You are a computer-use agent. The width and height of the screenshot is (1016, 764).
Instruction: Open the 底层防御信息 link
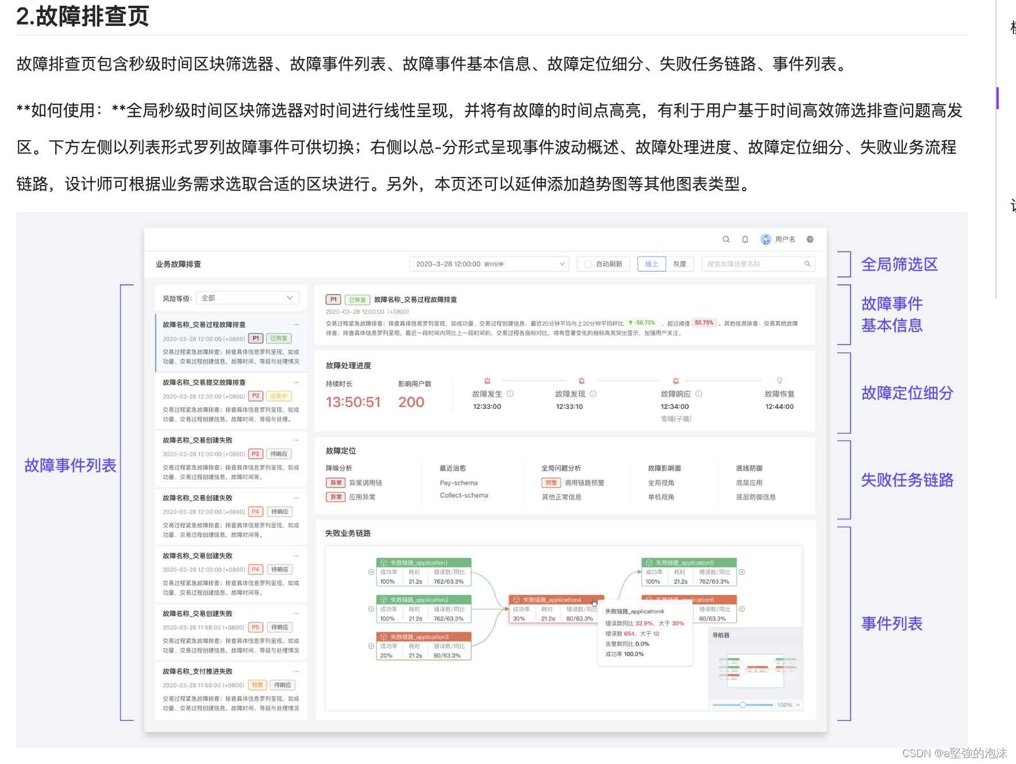click(x=756, y=497)
